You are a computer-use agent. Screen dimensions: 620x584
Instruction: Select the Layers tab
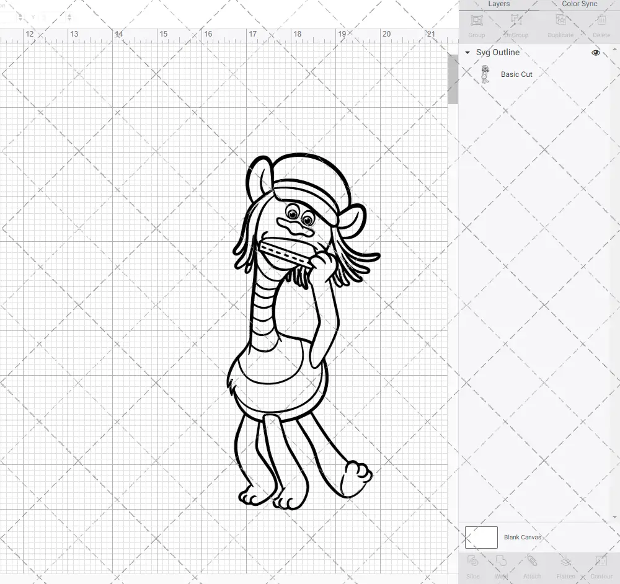pyautogui.click(x=499, y=4)
